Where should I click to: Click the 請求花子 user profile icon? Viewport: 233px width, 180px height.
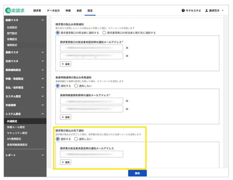tap(206, 10)
